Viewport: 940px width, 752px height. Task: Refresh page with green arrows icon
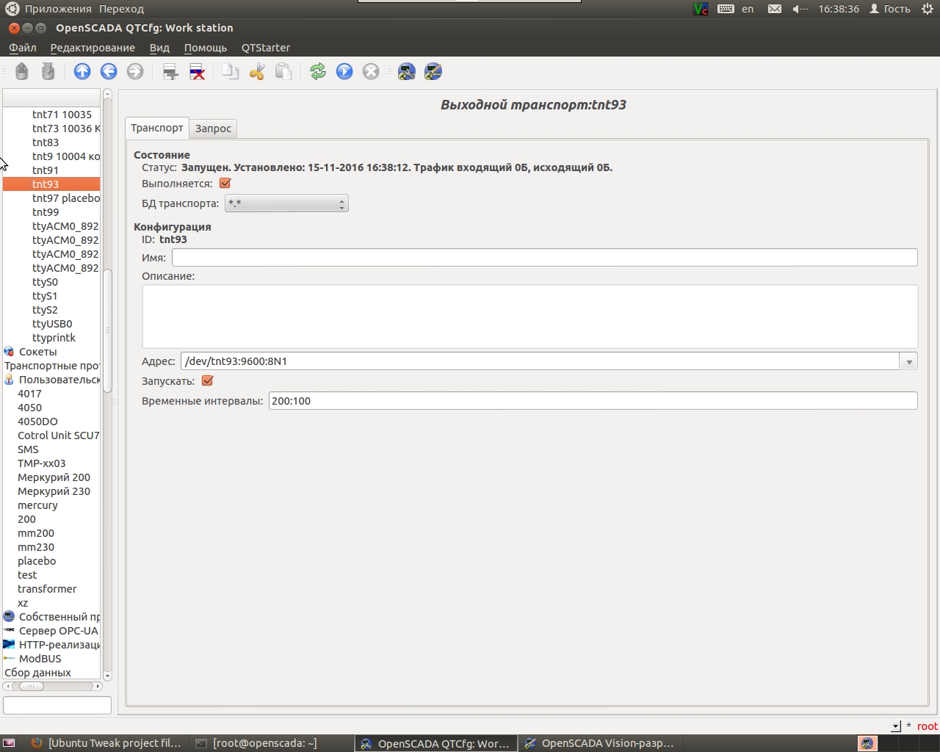coord(318,71)
